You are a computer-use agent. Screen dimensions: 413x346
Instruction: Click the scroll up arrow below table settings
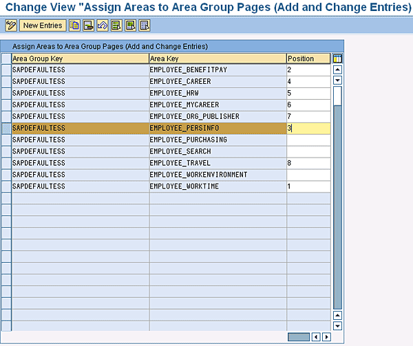pyautogui.click(x=337, y=69)
